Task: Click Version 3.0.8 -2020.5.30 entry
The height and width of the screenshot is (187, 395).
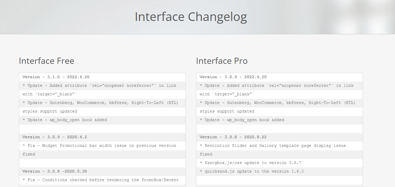Action: (54, 171)
